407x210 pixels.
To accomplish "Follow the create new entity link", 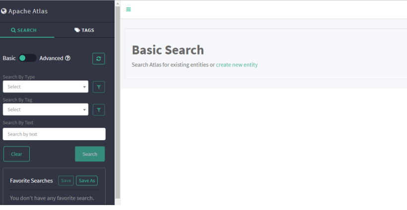I will coord(237,64).
